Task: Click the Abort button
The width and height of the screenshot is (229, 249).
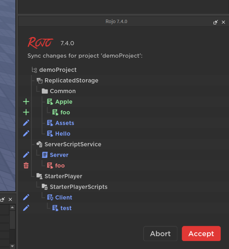Action: [160, 233]
